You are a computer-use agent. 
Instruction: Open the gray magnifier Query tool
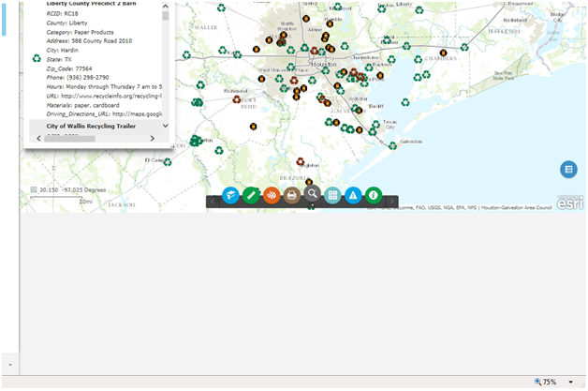(312, 194)
